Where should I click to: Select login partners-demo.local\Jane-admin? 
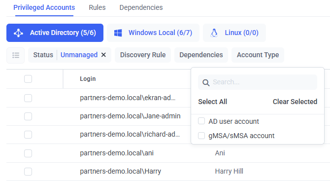pos(130,116)
